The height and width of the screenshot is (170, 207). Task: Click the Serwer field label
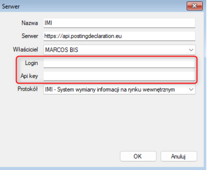click(x=30, y=36)
